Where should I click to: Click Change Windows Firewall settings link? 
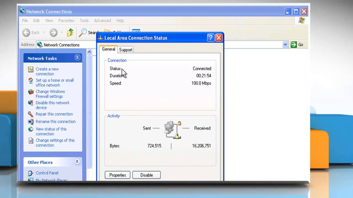pyautogui.click(x=50, y=94)
